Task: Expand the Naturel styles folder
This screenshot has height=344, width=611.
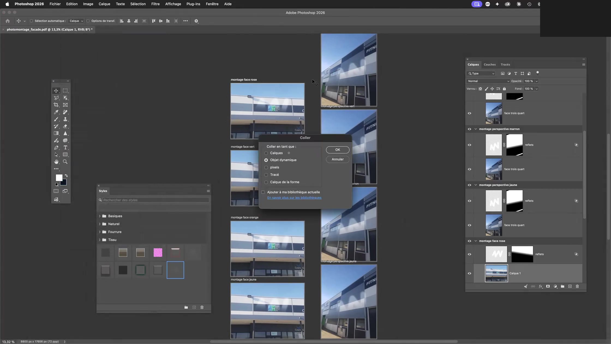Action: 100,224
